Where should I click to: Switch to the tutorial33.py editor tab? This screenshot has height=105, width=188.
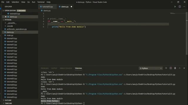[x=48, y=7]
